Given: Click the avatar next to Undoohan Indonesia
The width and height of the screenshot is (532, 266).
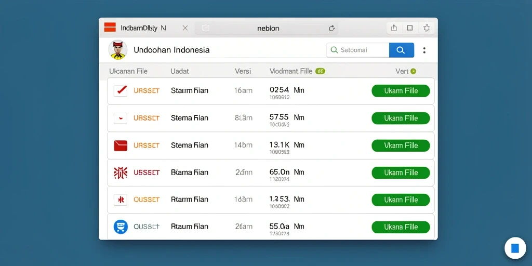Looking at the screenshot, I should (x=118, y=50).
